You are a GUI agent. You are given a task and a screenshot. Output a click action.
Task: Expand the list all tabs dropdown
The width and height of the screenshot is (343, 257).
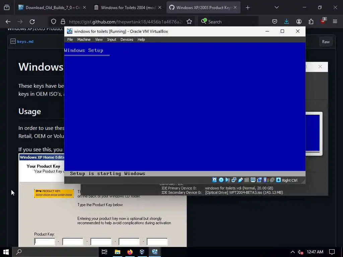click(276, 7)
